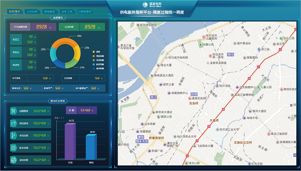Click the 黑龙江省政府 red star marker

pos(269,134)
